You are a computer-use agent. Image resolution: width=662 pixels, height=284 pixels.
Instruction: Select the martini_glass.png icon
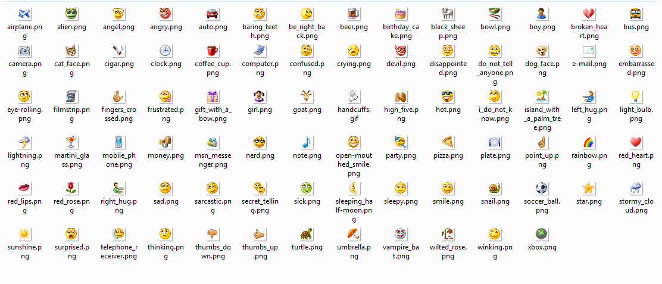71,143
